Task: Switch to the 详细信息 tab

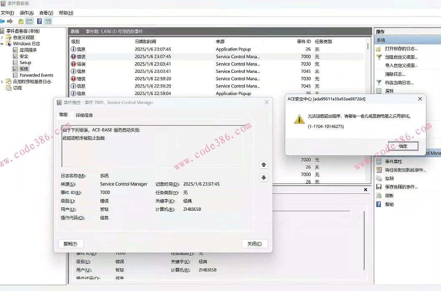Action: click(x=84, y=115)
